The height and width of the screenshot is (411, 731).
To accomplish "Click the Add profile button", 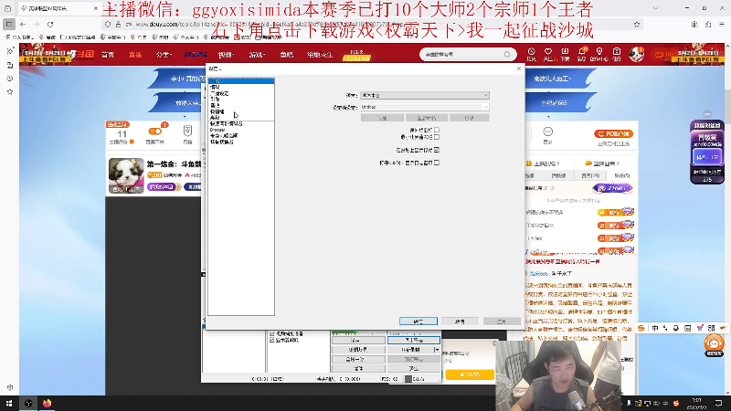I will coord(382,118).
